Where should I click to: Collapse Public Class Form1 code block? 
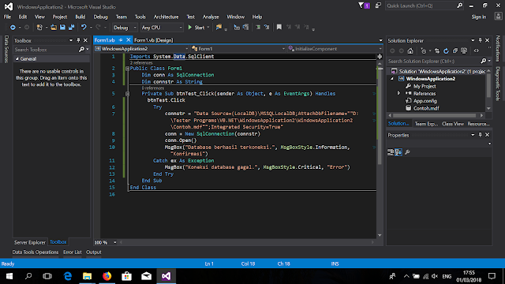click(127, 69)
